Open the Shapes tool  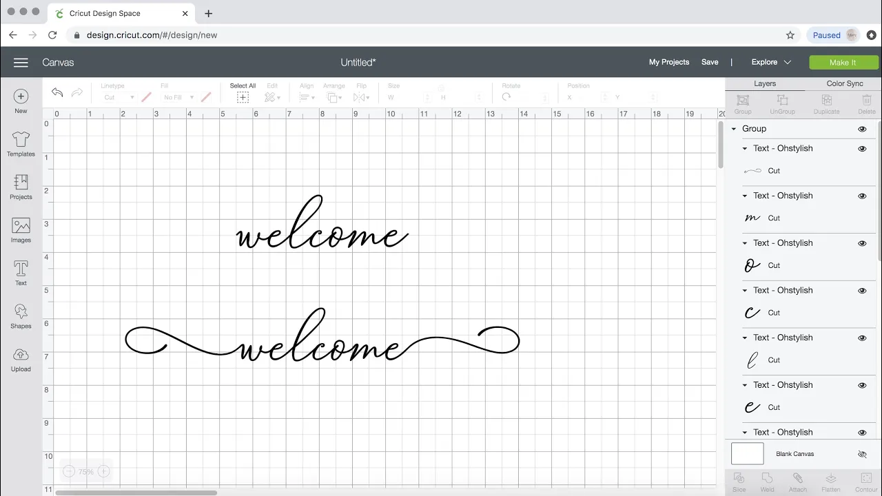[21, 316]
